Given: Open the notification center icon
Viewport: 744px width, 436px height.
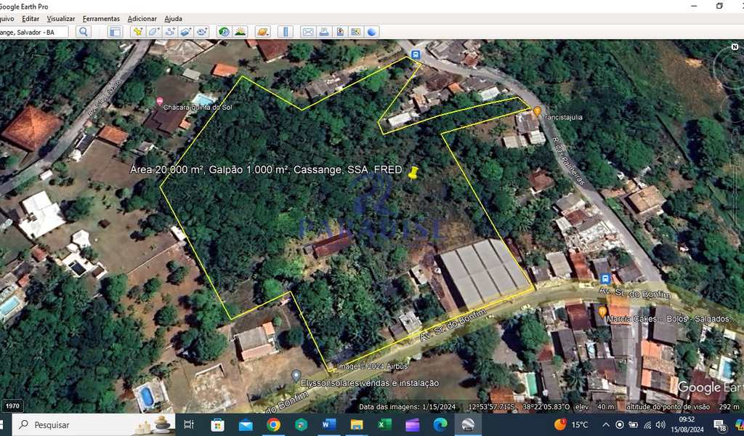Looking at the screenshot, I should click(x=720, y=424).
